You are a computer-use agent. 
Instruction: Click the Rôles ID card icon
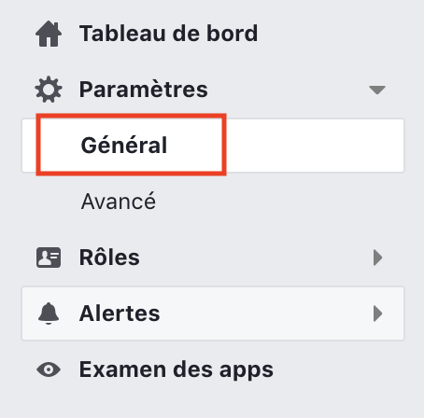pos(49,258)
